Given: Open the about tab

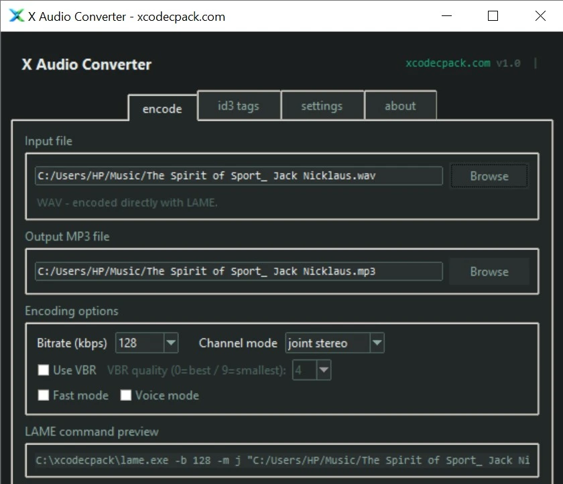Looking at the screenshot, I should click(x=400, y=106).
